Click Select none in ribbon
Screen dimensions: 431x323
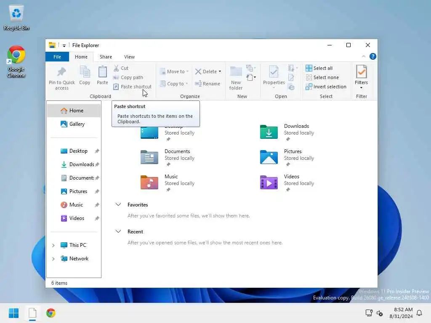tap(322, 77)
